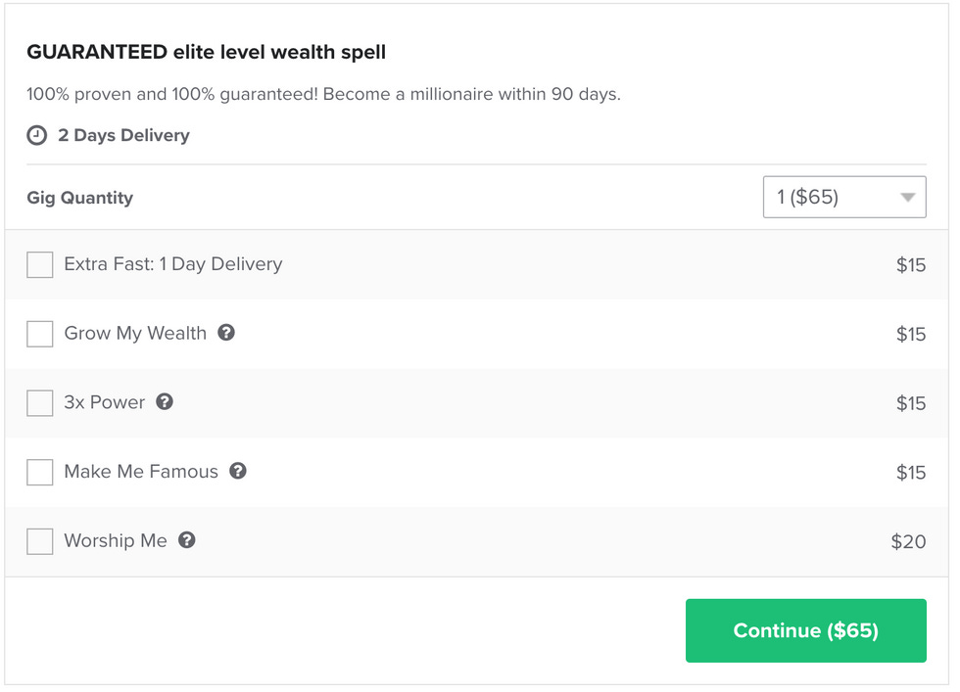Click the Extra Fast: 1 Day Delivery label

[172, 264]
